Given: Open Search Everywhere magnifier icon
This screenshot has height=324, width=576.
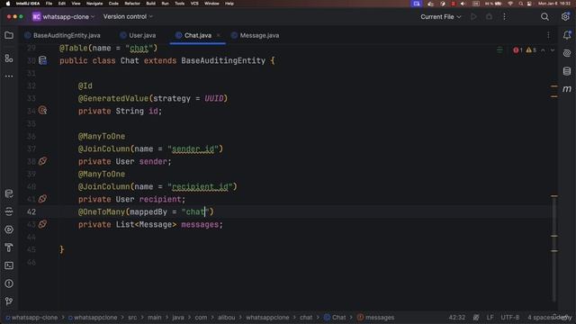Looking at the screenshot, I should tap(544, 17).
